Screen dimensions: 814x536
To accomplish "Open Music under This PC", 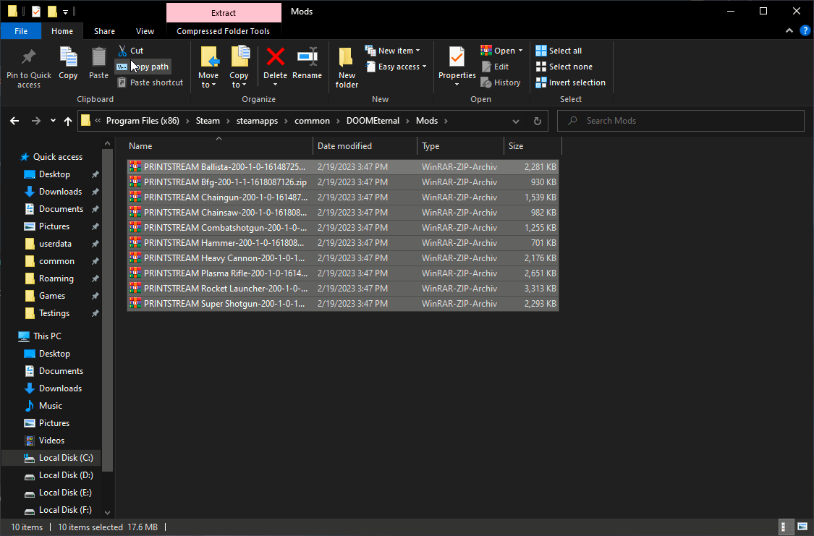I will pos(51,406).
